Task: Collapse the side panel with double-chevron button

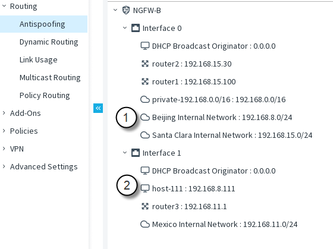Action: coord(98,108)
